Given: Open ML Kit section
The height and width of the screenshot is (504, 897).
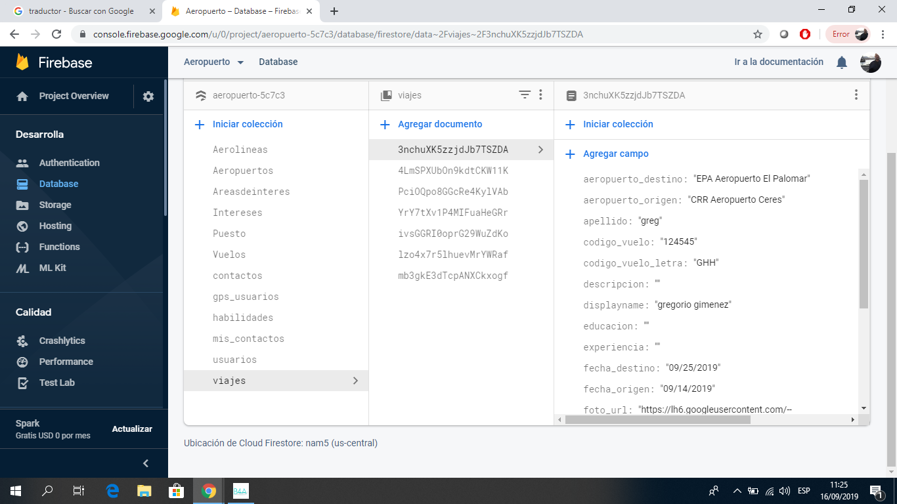Looking at the screenshot, I should tap(53, 268).
